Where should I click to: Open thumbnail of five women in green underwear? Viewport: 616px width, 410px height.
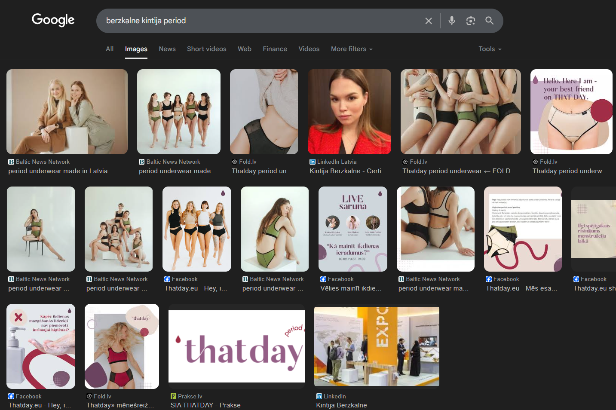tap(179, 112)
